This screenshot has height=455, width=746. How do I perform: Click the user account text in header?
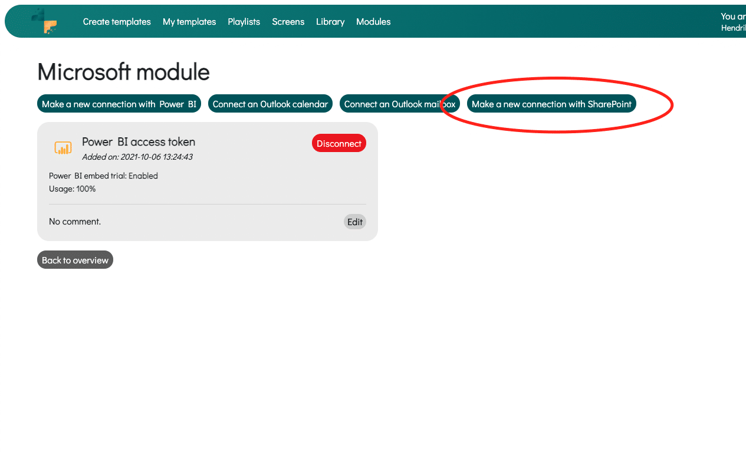click(x=733, y=22)
